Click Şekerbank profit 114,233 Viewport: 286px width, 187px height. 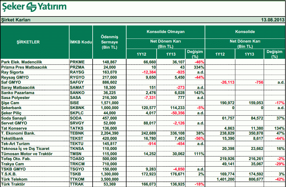177,108
